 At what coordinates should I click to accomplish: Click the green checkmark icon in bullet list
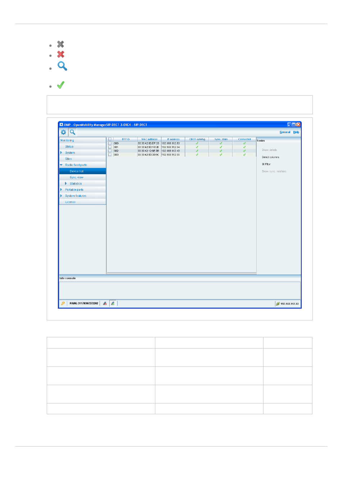click(61, 85)
